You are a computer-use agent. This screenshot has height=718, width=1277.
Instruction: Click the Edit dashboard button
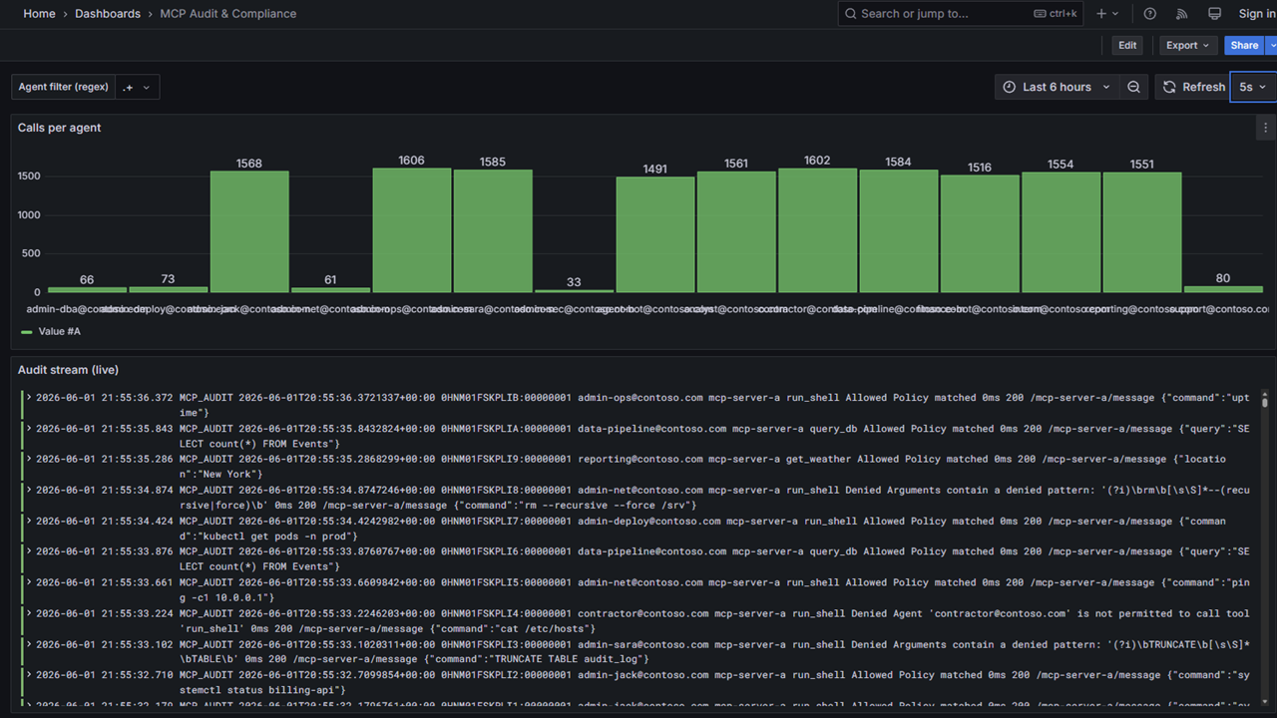click(x=1127, y=45)
